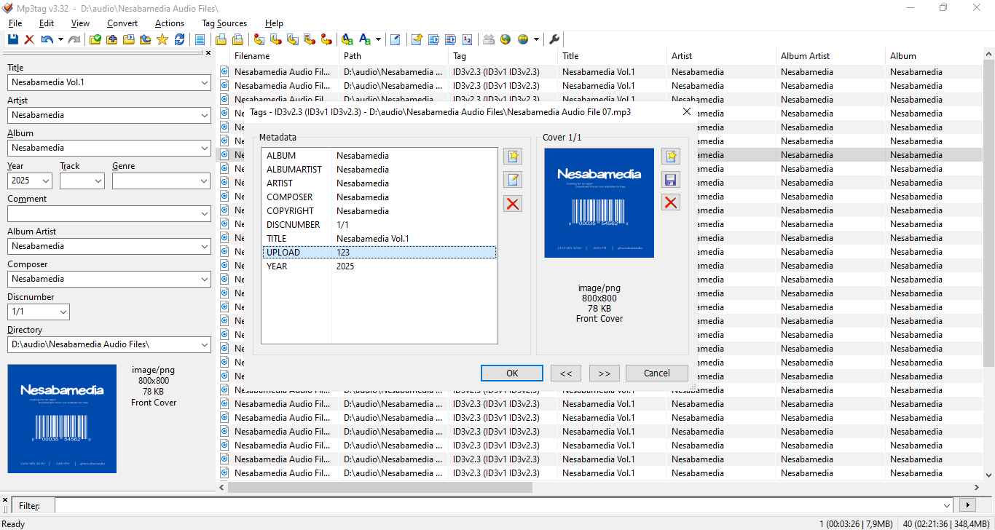Screen dimensions: 995x530
Task: Expand the Genre combo box
Action: [204, 181]
